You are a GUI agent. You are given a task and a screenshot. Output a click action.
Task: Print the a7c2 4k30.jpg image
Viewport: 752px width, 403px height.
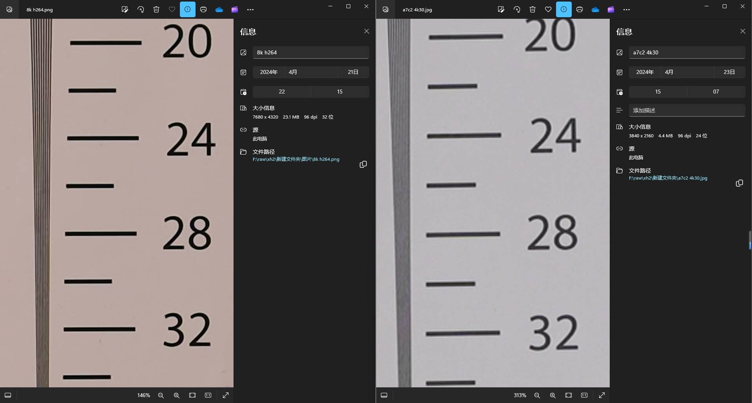click(580, 9)
